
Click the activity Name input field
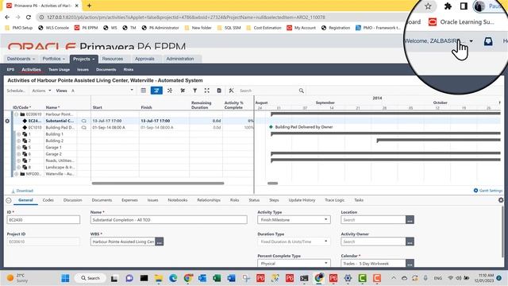[x=169, y=220]
